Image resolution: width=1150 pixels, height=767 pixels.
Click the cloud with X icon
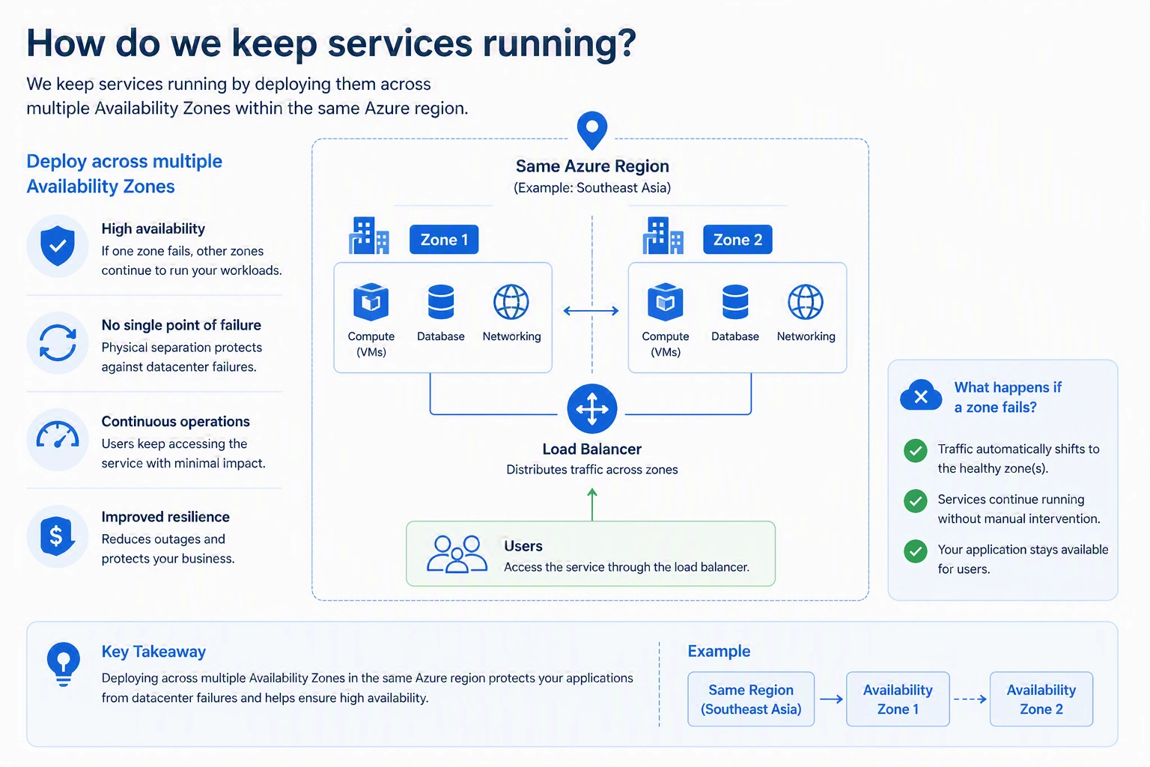[921, 395]
